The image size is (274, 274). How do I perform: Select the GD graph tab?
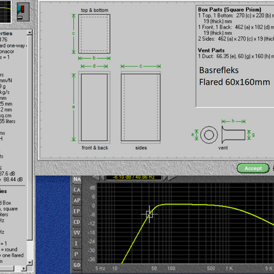(x=77, y=265)
